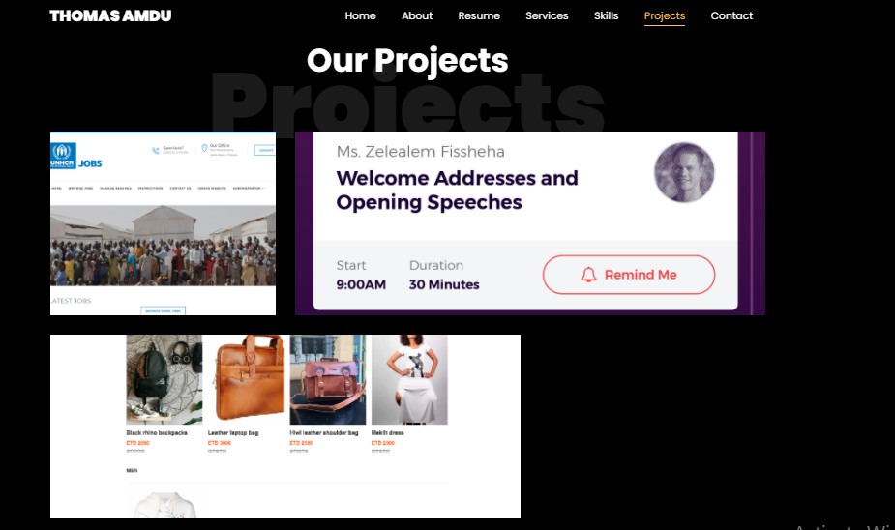895x530 pixels.
Task: Select the Leather laptop bag product image
Action: (x=246, y=379)
